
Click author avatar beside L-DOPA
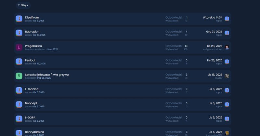tap(19, 119)
